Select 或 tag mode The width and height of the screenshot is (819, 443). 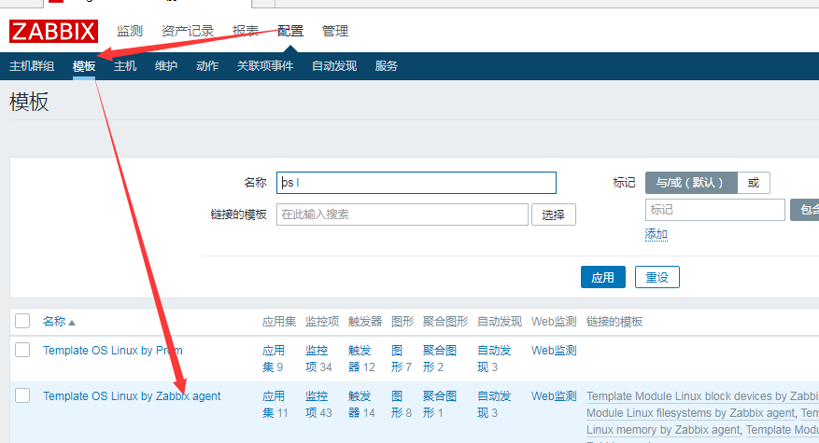[754, 183]
